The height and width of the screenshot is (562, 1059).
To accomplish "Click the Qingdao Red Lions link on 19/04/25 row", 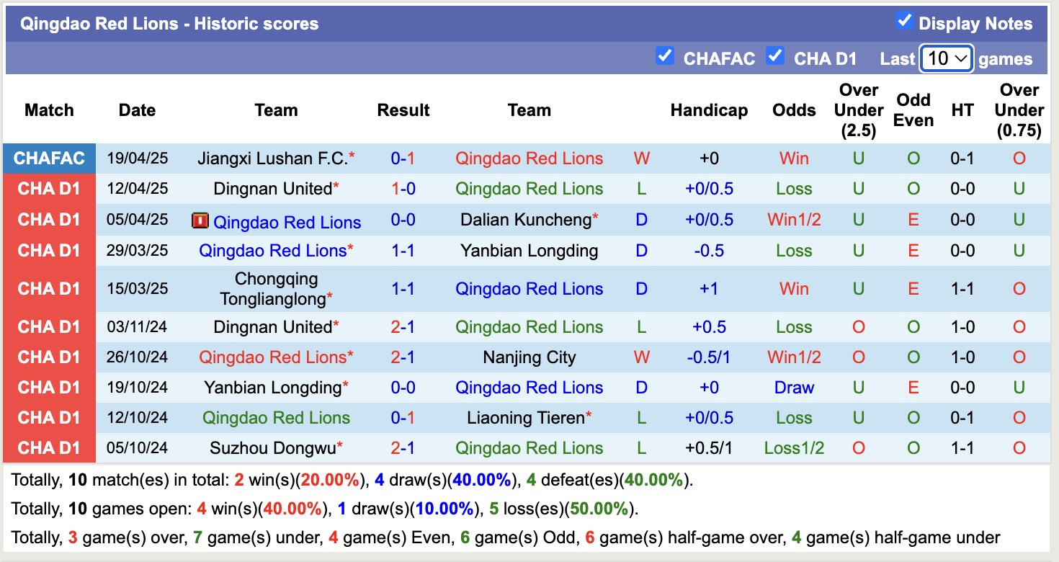I will pos(529,158).
